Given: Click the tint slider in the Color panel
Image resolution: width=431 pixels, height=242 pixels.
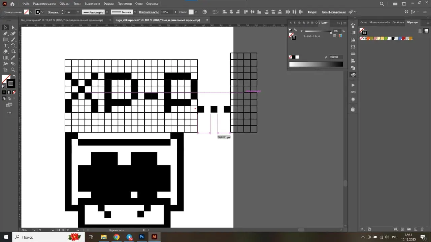Looking at the screenshot, I should pyautogui.click(x=318, y=31).
